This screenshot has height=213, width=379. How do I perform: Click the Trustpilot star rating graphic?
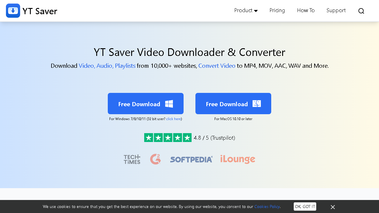tap(168, 138)
